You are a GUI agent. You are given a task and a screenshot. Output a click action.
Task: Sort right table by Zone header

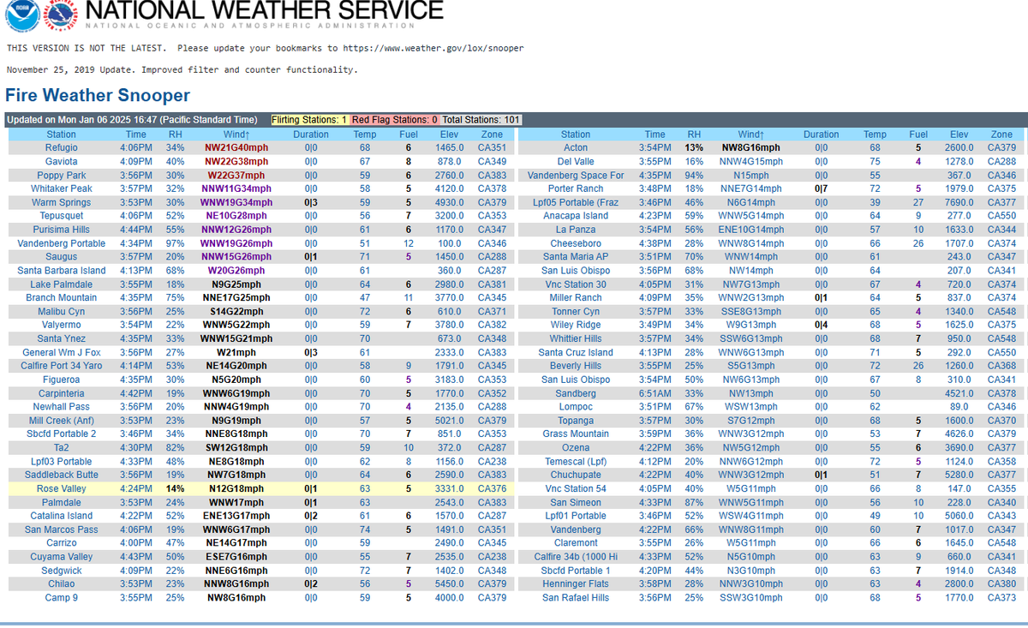[1001, 135]
